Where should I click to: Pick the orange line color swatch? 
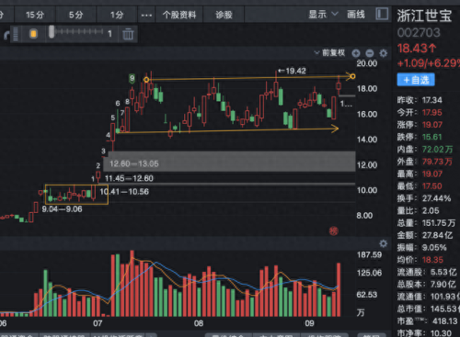[33, 34]
